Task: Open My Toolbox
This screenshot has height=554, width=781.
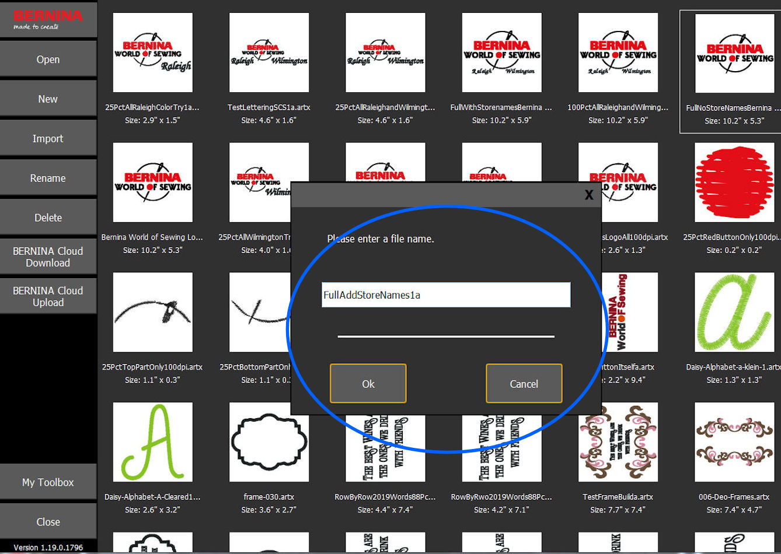Action: click(48, 482)
